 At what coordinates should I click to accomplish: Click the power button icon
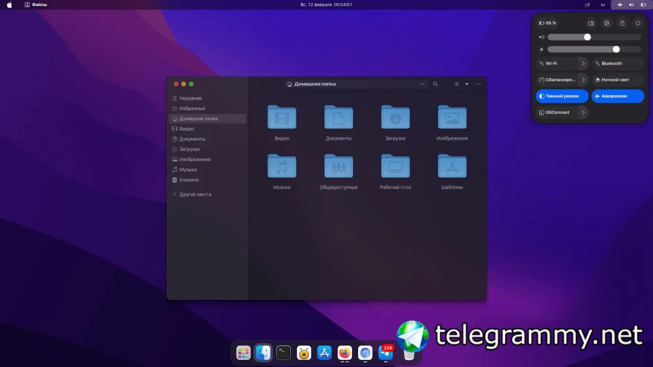638,23
